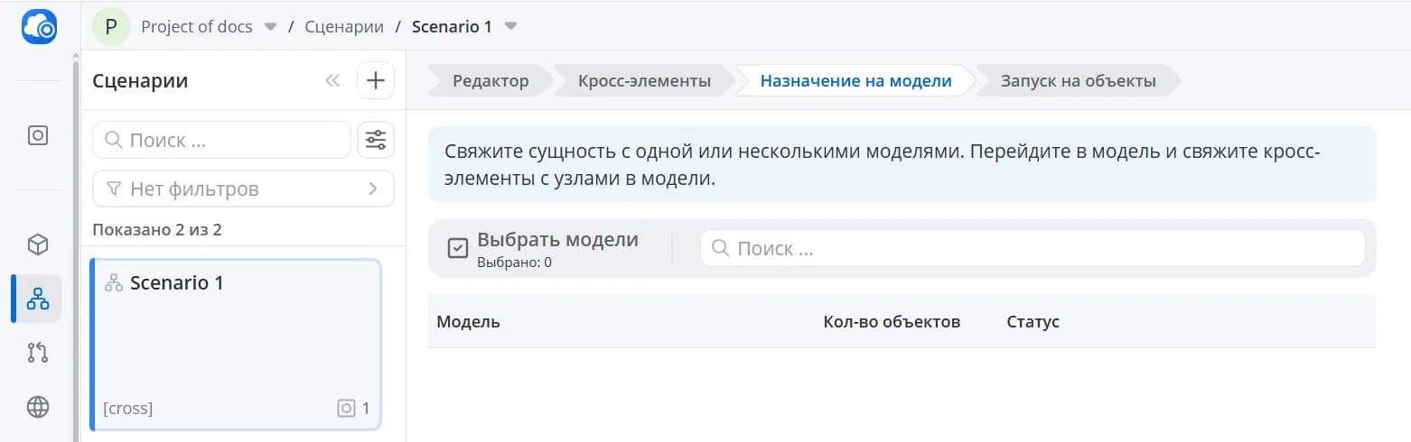1411x442 pixels.
Task: Open the objects sidebar icon under logo
Action: click(x=38, y=135)
